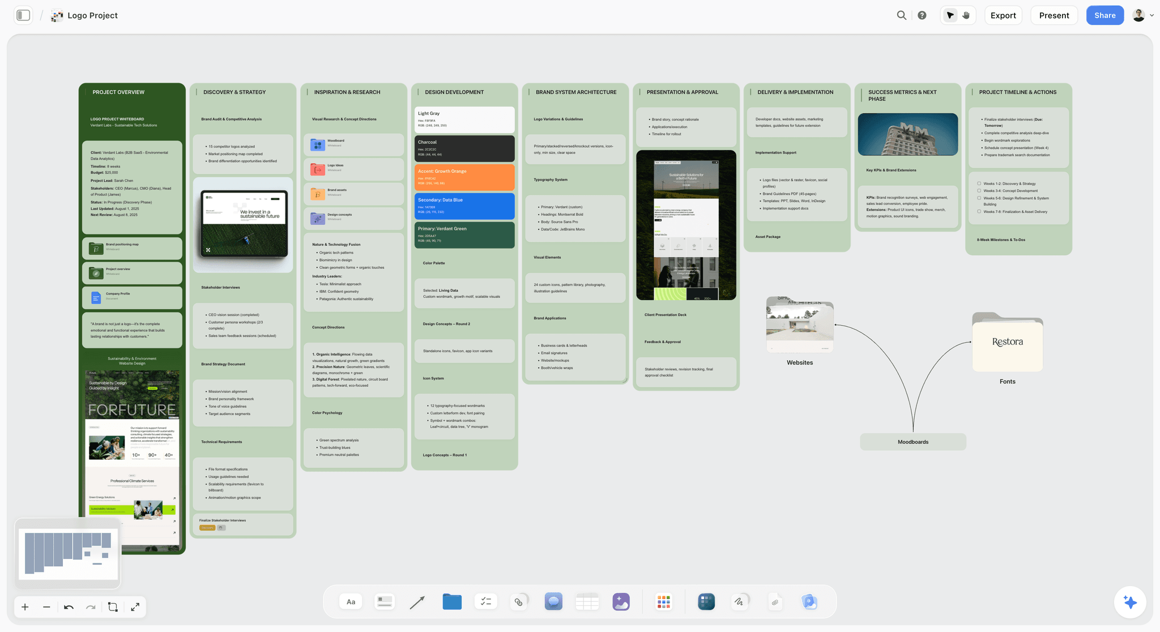Select the arrow connector tool
Viewport: 1160px width, 632px height.
(x=417, y=602)
